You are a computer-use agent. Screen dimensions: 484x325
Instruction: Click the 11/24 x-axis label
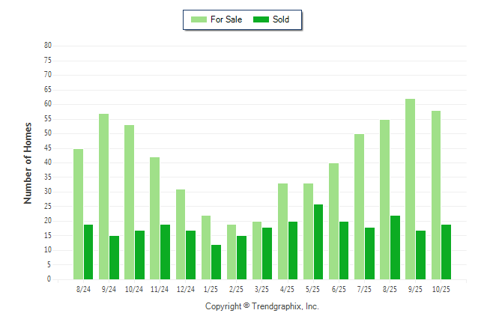(x=160, y=288)
